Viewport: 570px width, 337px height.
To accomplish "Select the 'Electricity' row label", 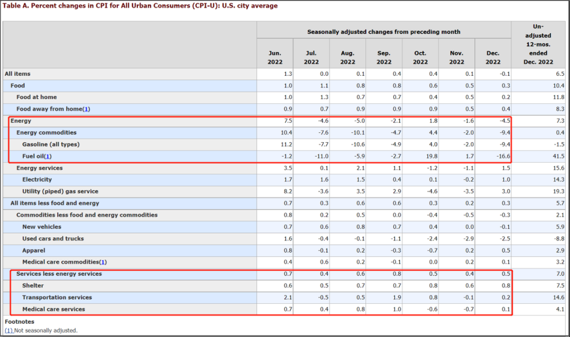I will pyautogui.click(x=37, y=180).
